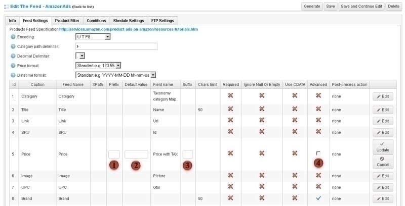The width and height of the screenshot is (405, 206).
Task: Click the Required cross icon in Price row
Action: pyautogui.click(x=230, y=153)
